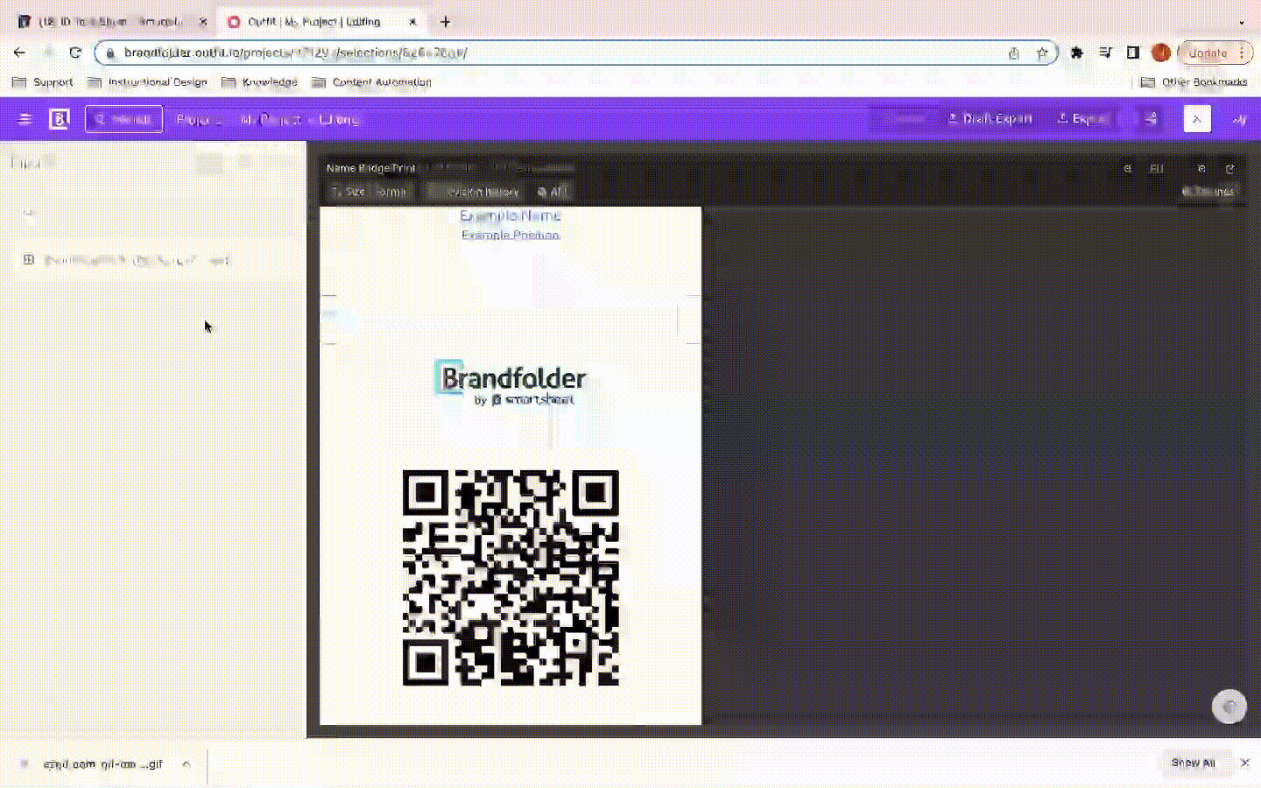Open the Content Automation bookmarks folder

(371, 82)
